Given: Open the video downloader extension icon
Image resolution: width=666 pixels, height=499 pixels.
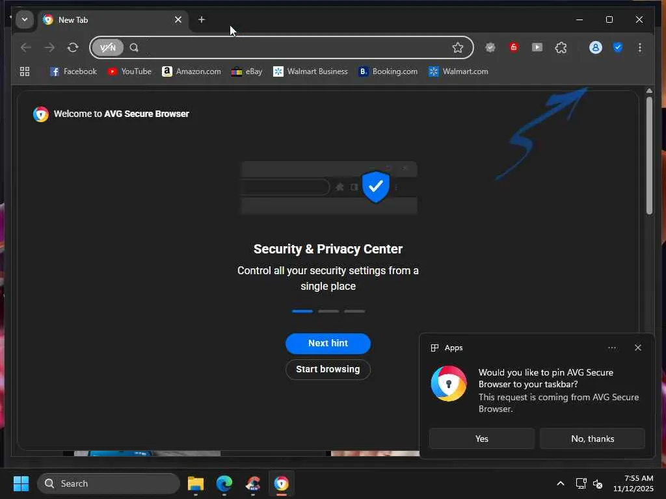Looking at the screenshot, I should [537, 47].
